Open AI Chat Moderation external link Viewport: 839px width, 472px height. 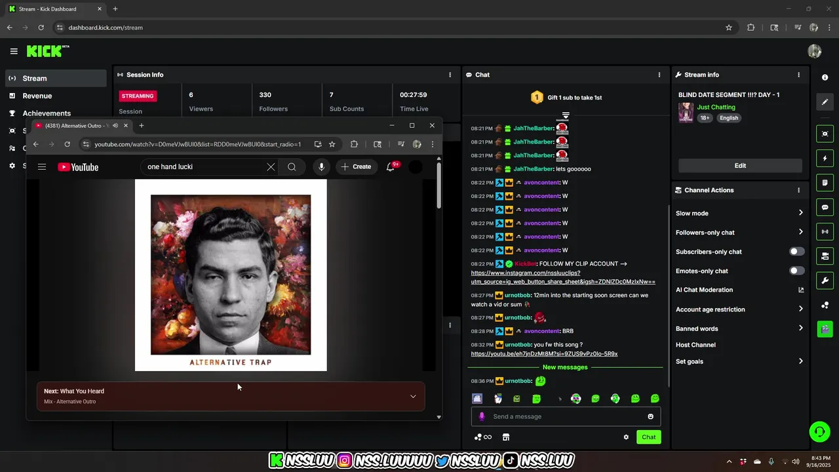801,290
